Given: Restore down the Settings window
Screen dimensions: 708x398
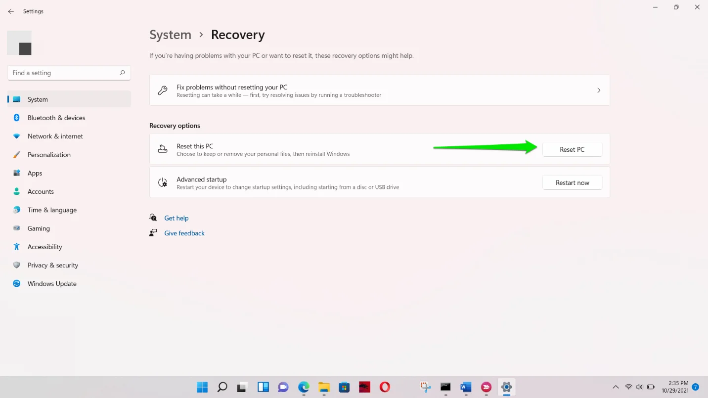Looking at the screenshot, I should click(676, 7).
